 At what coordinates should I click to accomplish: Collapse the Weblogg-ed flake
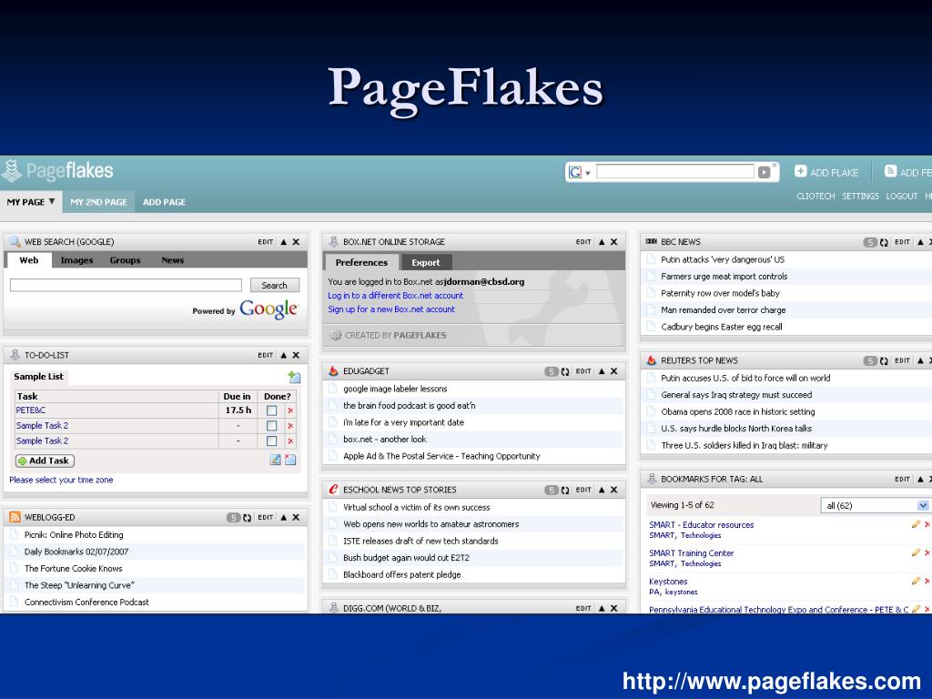tap(284, 517)
